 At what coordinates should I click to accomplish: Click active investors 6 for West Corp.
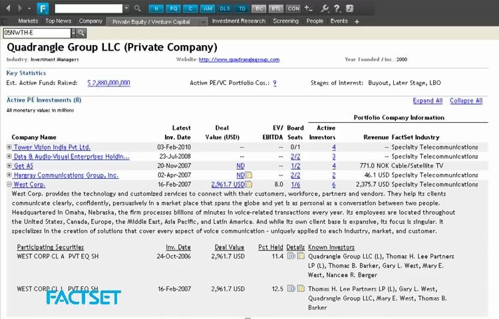point(334,185)
